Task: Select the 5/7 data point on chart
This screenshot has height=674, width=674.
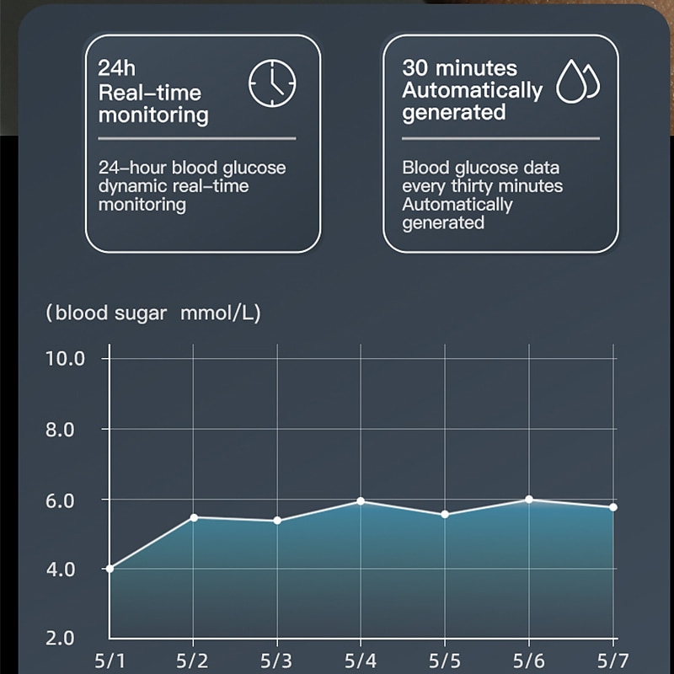Action: tap(613, 507)
